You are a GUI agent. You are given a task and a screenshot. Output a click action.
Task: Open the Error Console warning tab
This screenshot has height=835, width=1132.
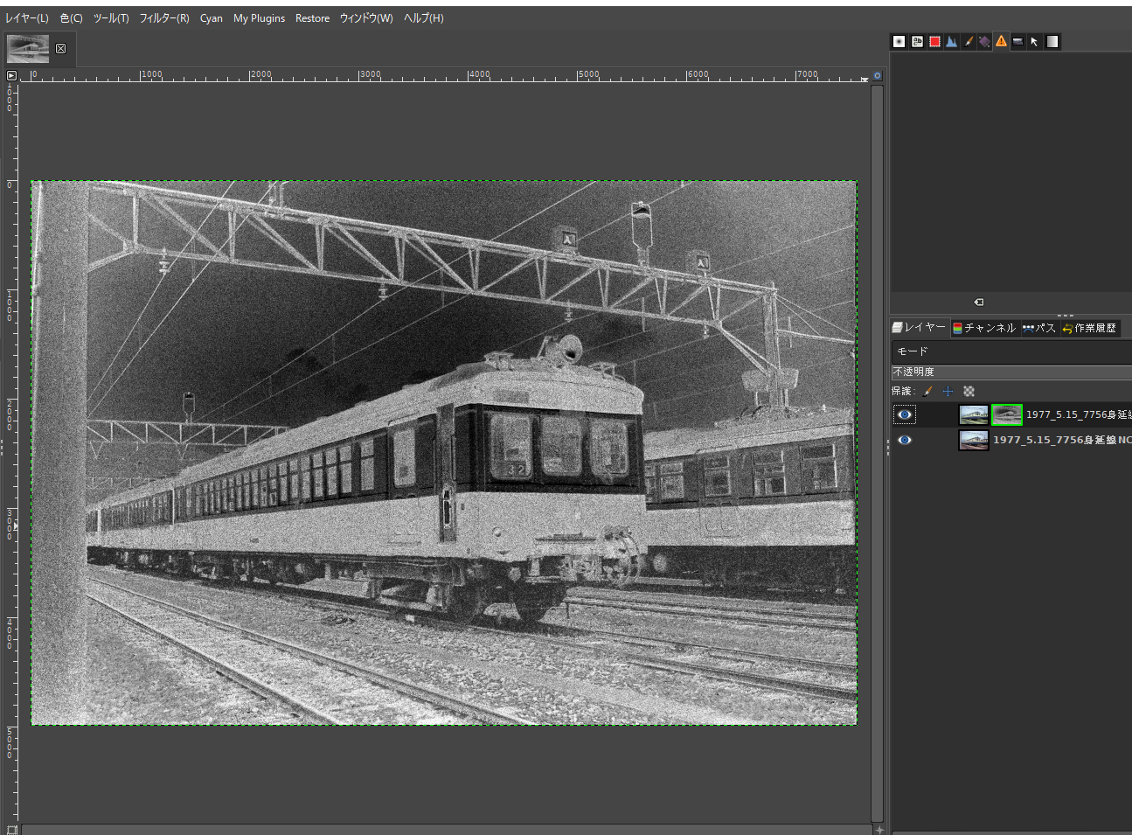click(1001, 41)
